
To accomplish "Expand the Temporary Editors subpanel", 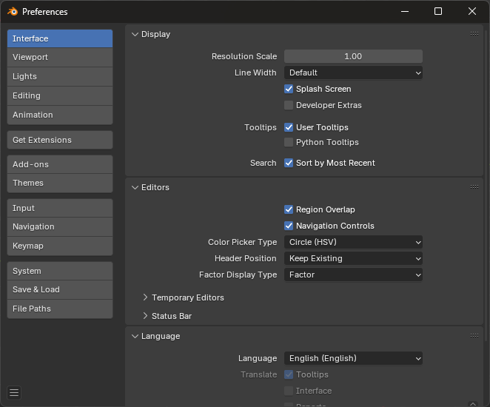I will tap(146, 297).
